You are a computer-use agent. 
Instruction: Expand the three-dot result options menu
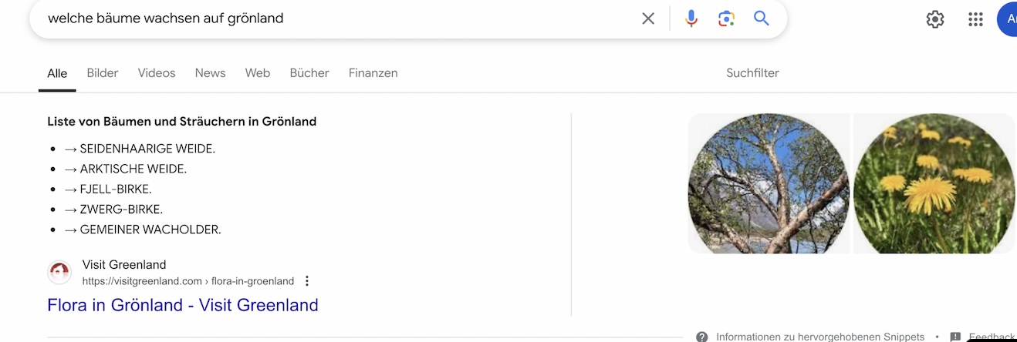pyautogui.click(x=307, y=281)
